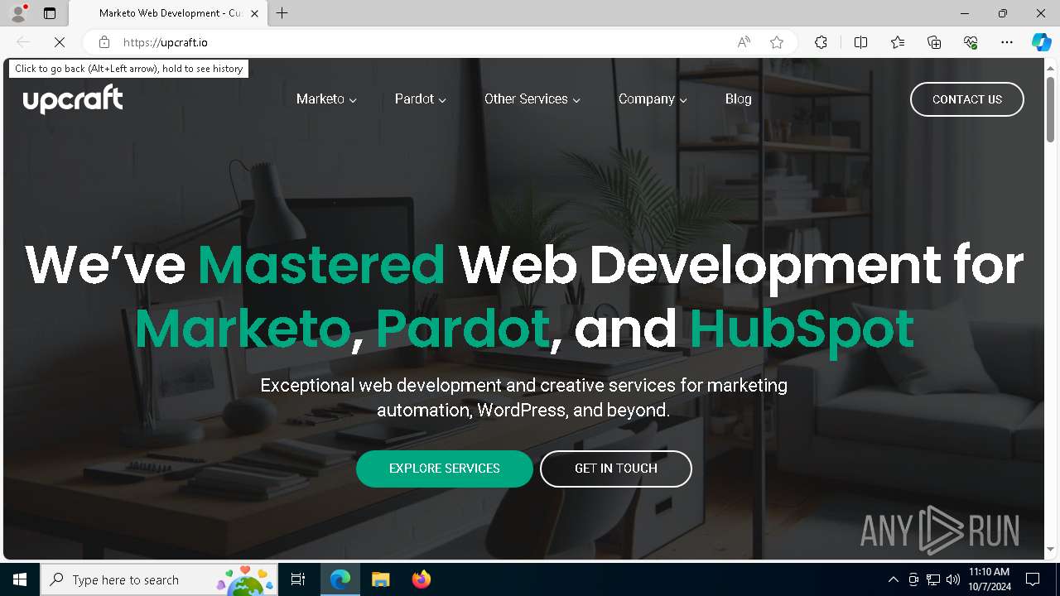1060x596 pixels.
Task: Open the Extensions puzzle icon
Action: [821, 42]
